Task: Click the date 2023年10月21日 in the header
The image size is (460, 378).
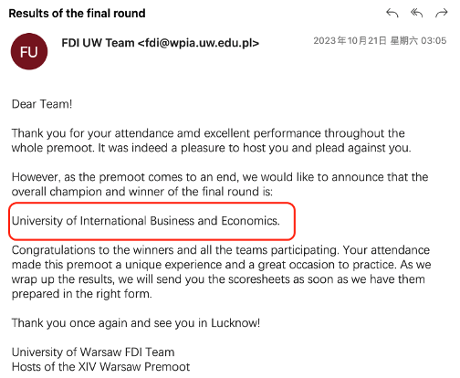Action: click(350, 40)
